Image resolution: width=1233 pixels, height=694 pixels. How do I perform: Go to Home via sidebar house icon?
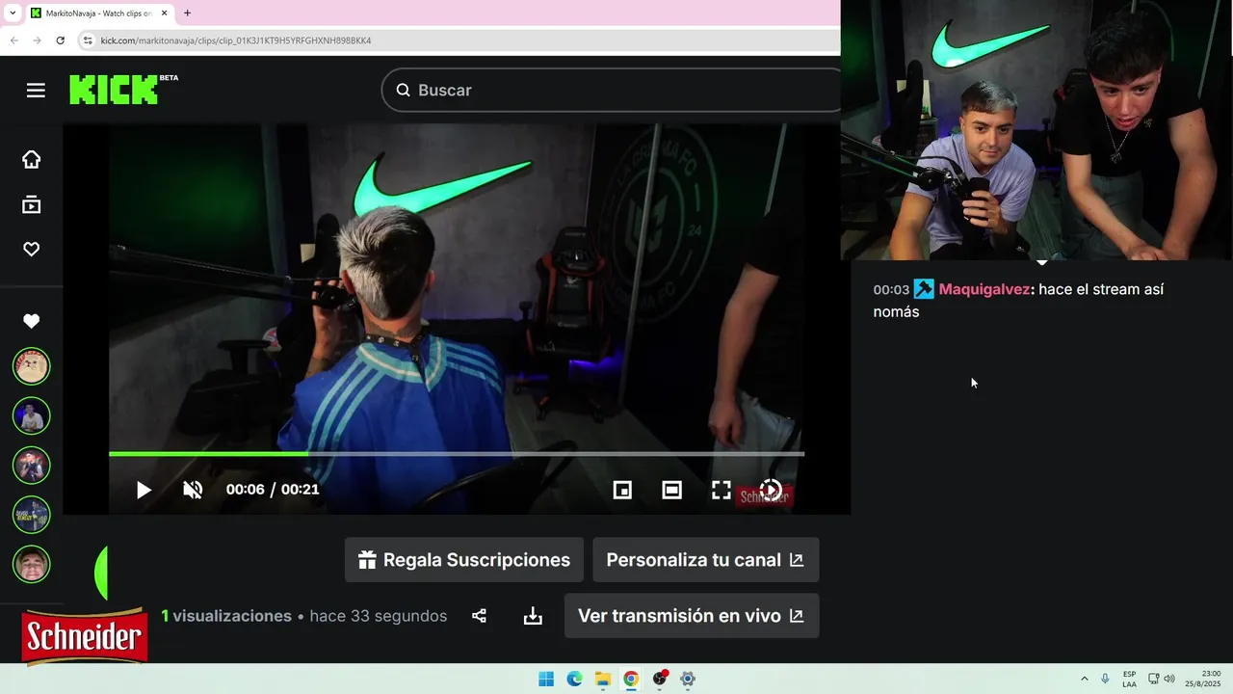(x=32, y=159)
